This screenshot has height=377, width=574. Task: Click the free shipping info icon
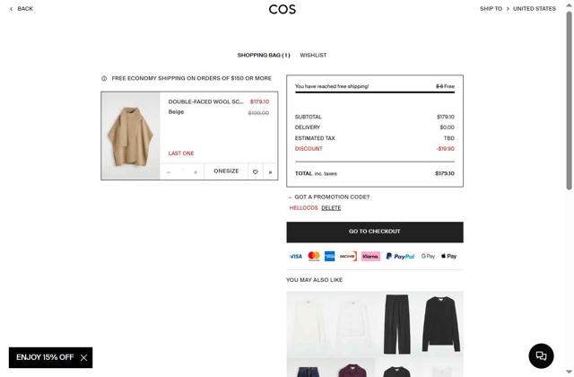click(104, 78)
